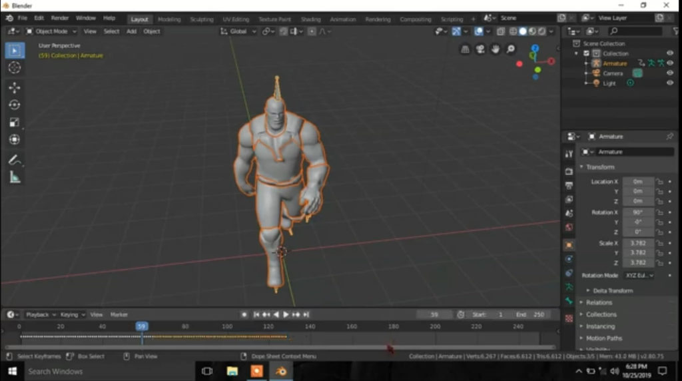The image size is (682, 381).
Task: Open the Global transform orientation dropdown
Action: pos(238,31)
